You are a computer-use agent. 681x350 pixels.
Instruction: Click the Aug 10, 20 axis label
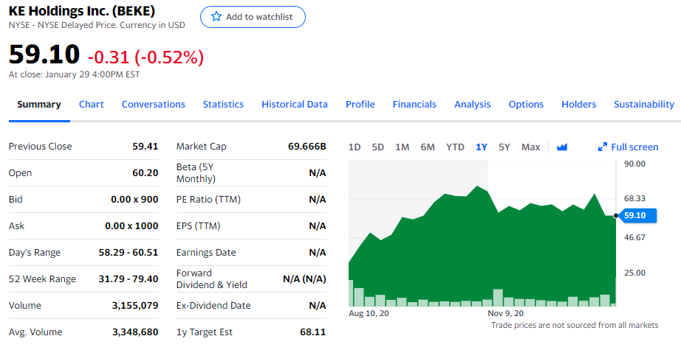click(x=369, y=313)
